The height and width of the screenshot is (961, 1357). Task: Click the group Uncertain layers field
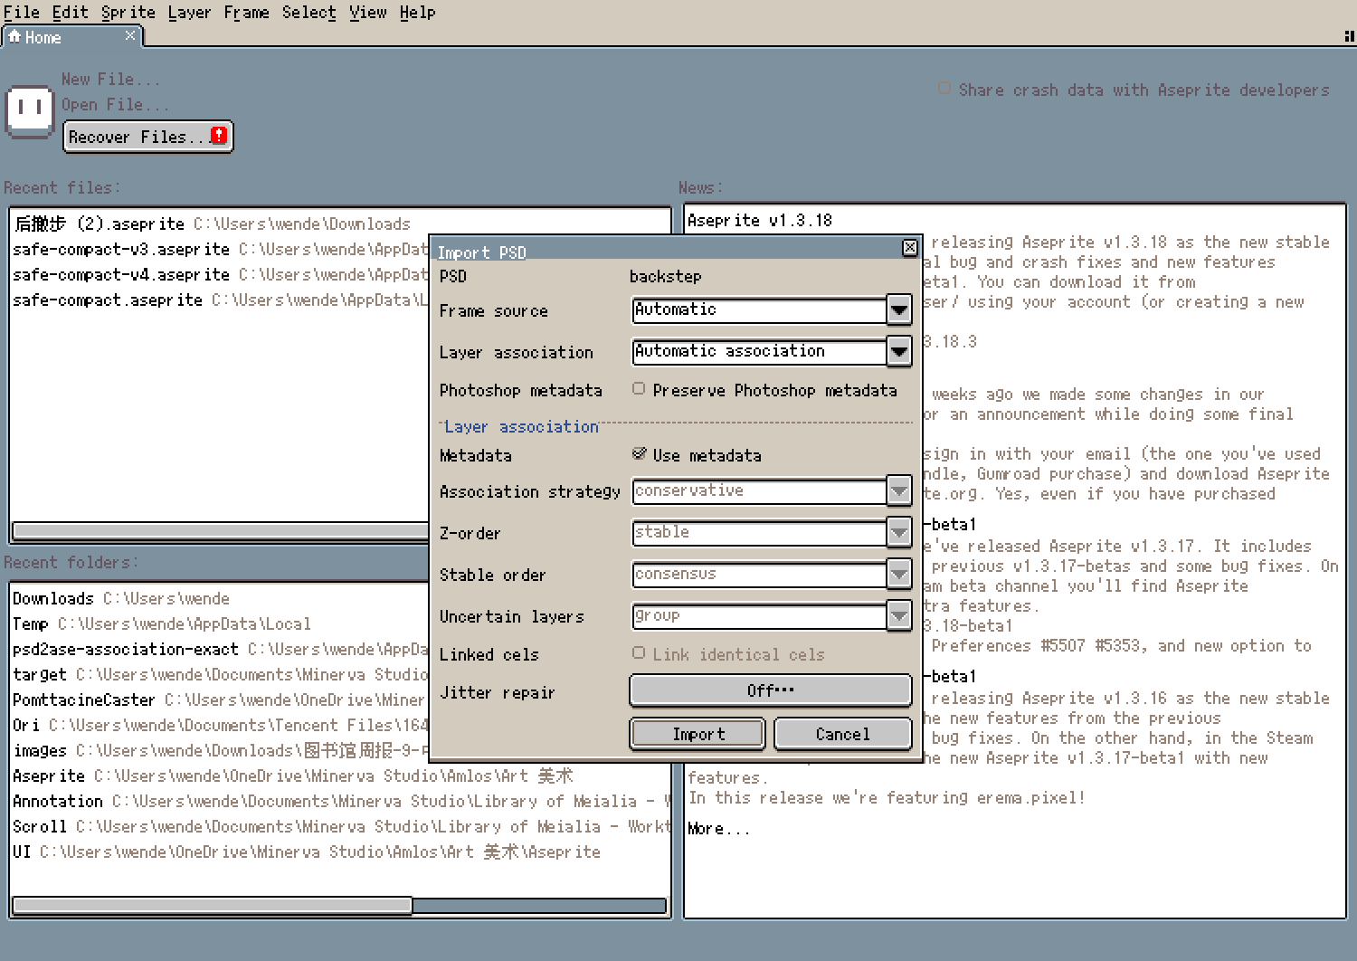[759, 615]
